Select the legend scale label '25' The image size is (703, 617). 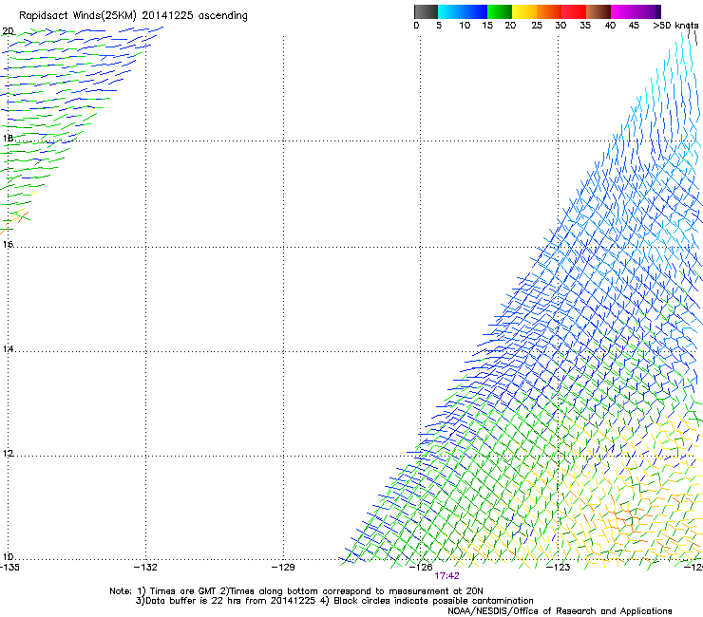[537, 26]
